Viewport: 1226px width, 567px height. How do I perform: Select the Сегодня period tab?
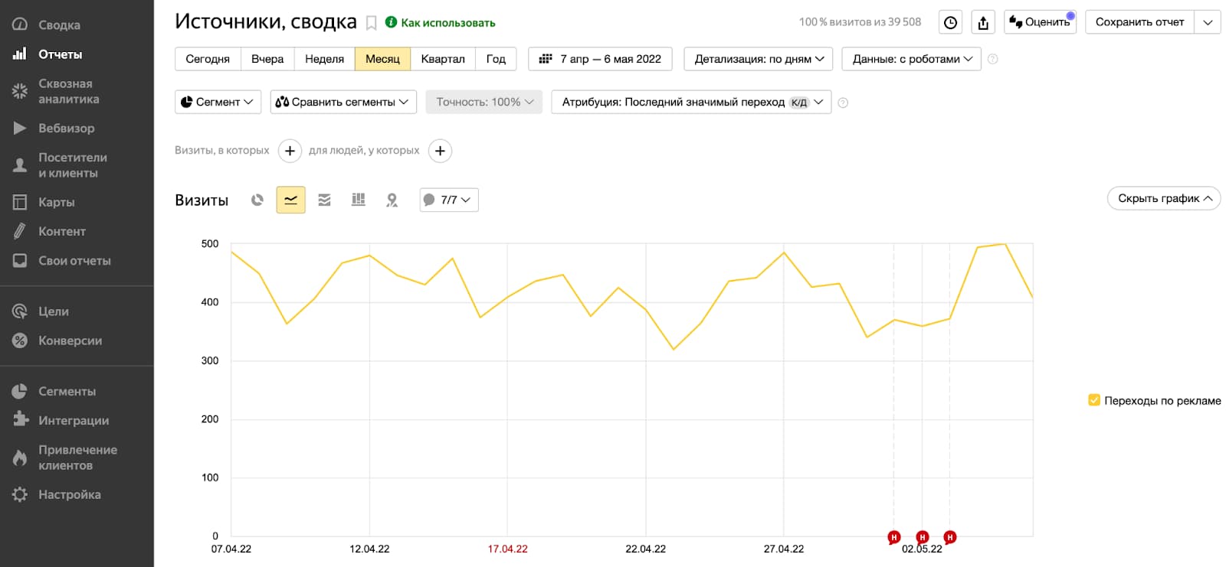[x=208, y=59]
